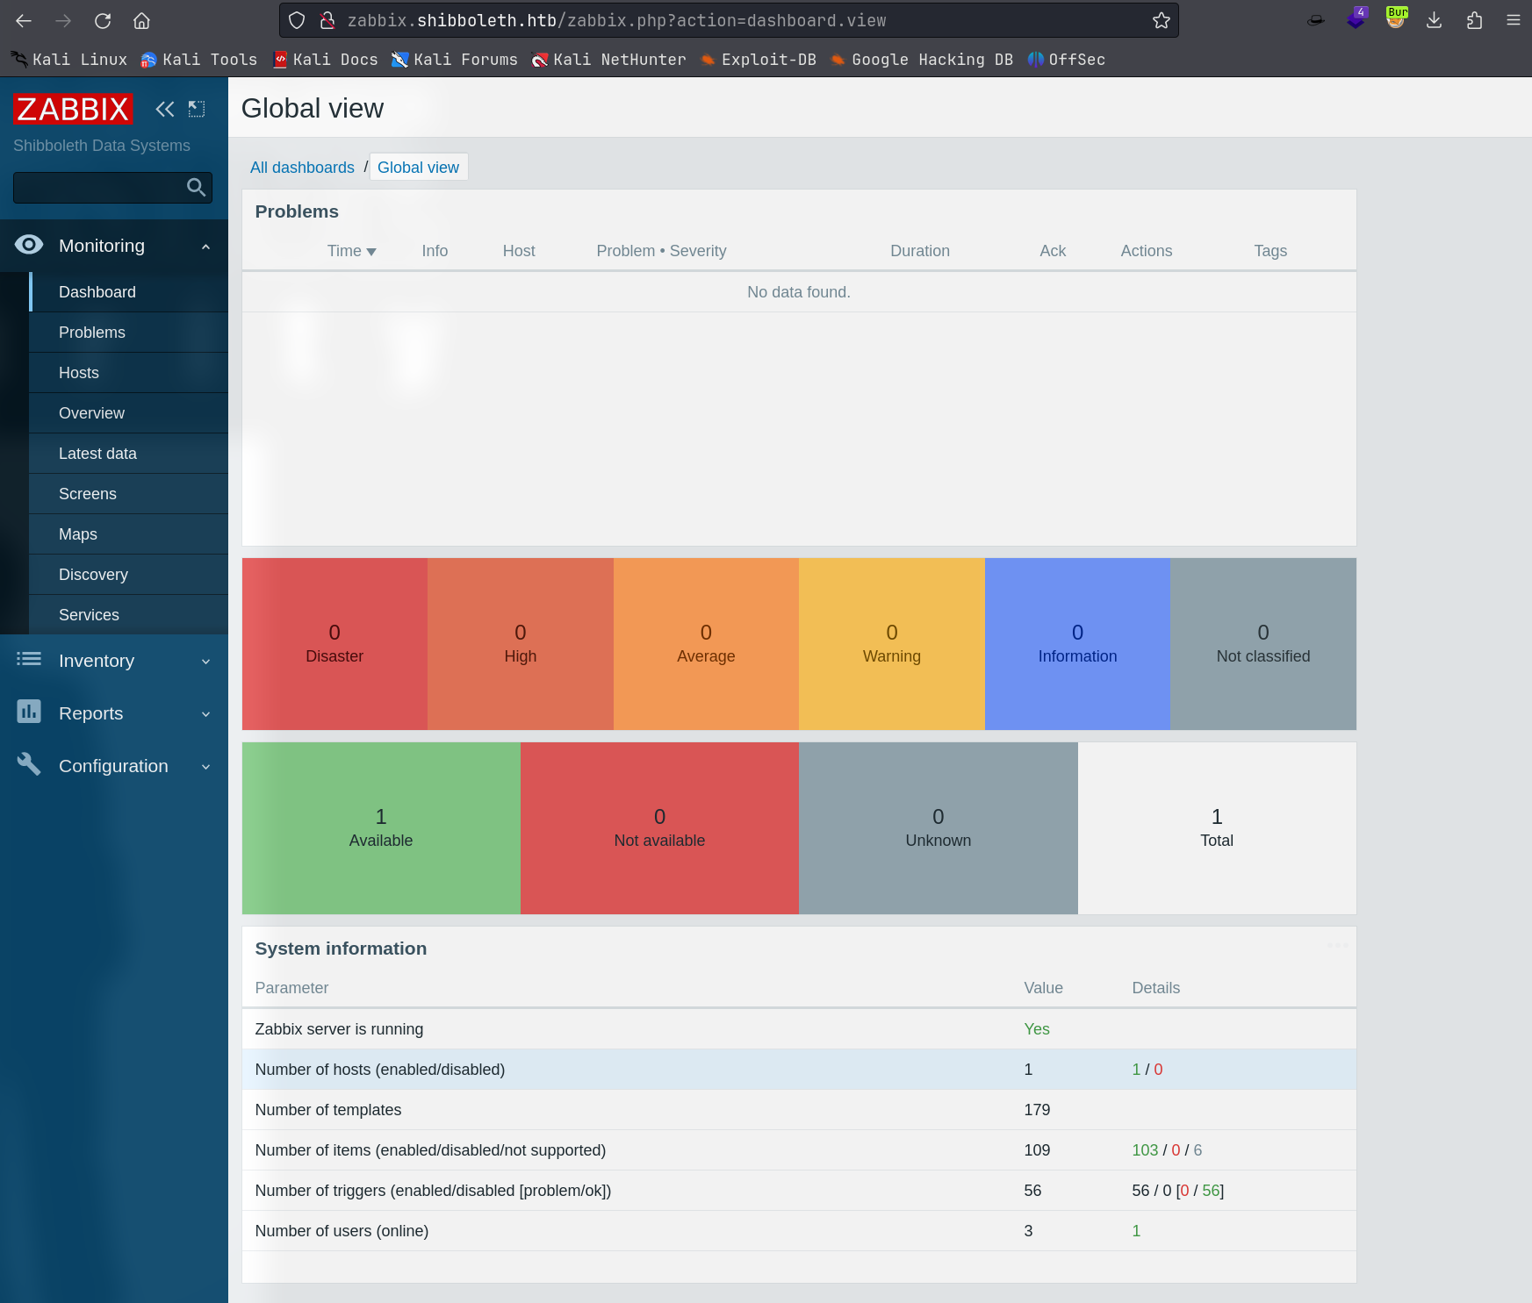Expand the Reports menu section

point(114,713)
